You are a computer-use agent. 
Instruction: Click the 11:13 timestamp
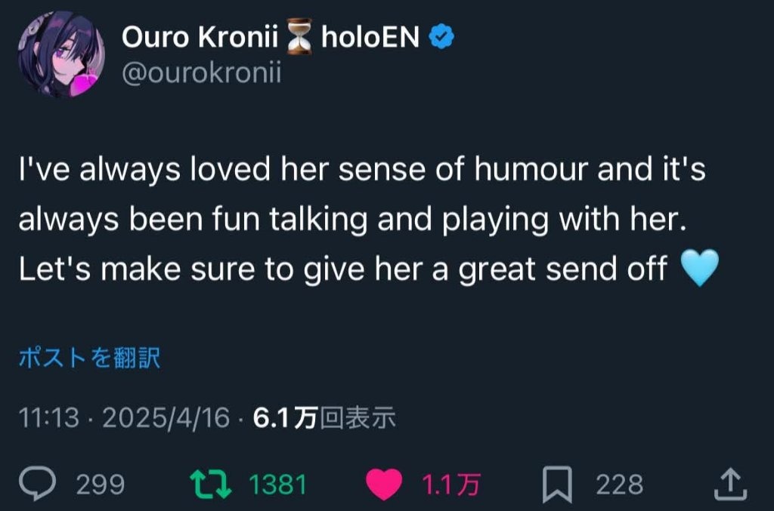(49, 418)
